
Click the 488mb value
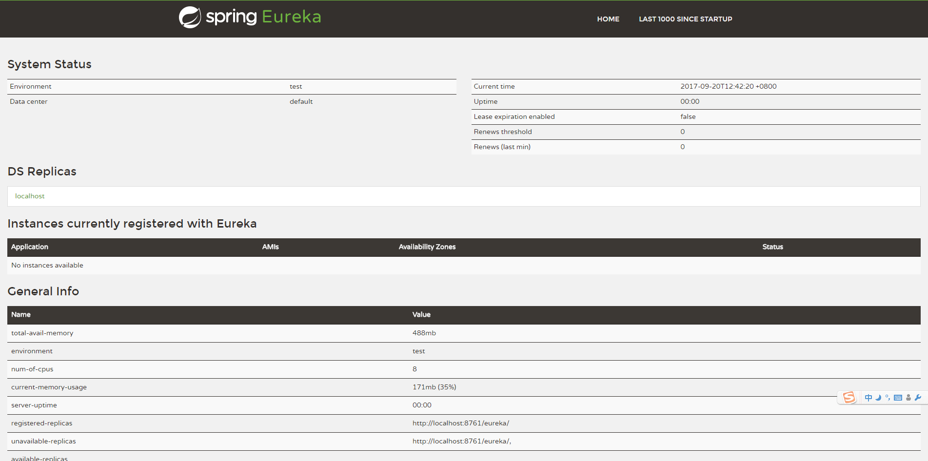(424, 333)
